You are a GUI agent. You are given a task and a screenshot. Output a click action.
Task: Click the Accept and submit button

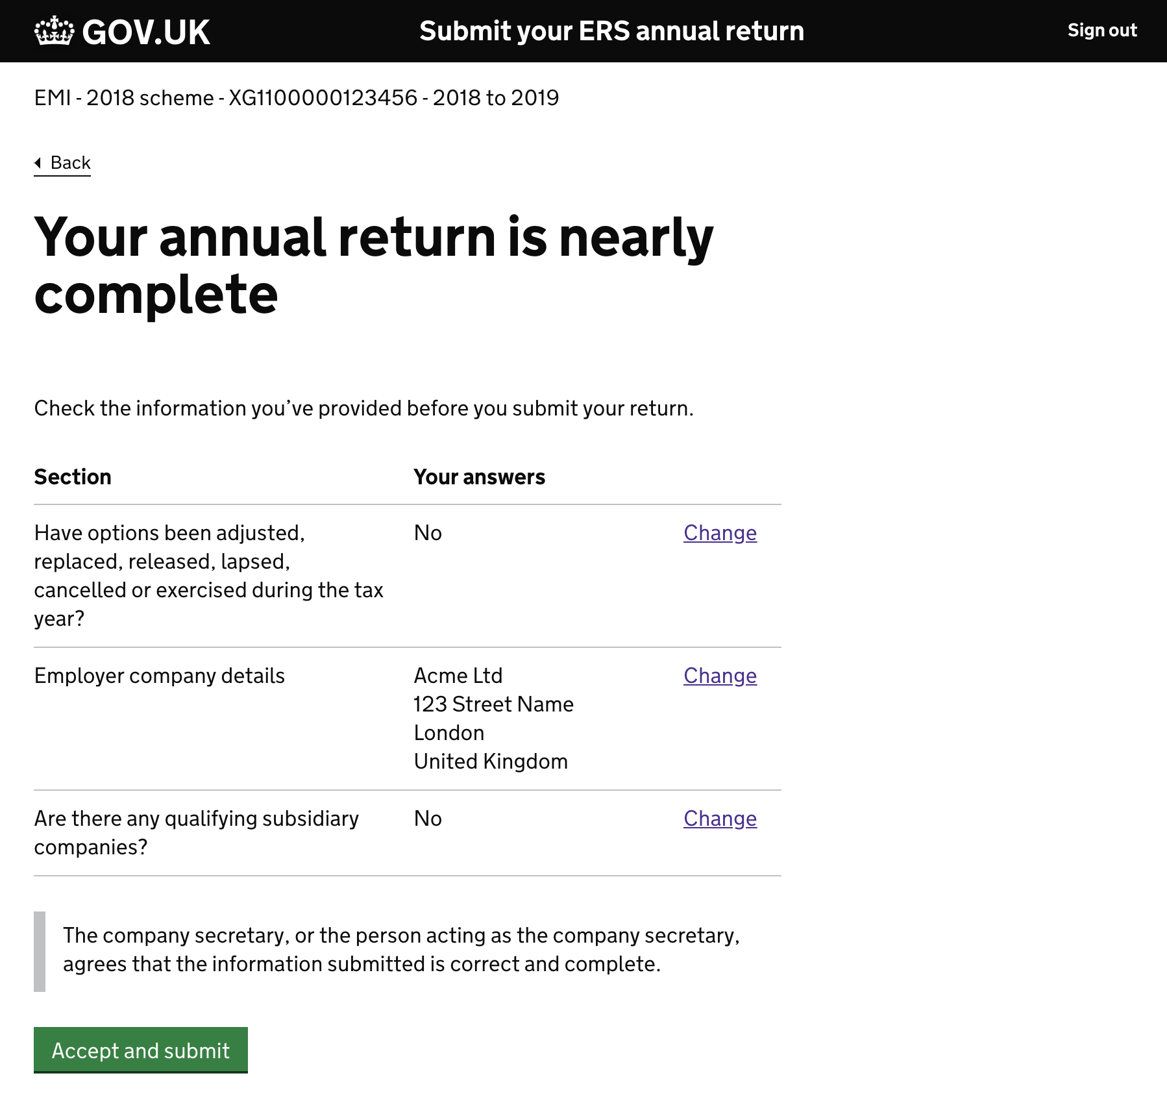[141, 1050]
